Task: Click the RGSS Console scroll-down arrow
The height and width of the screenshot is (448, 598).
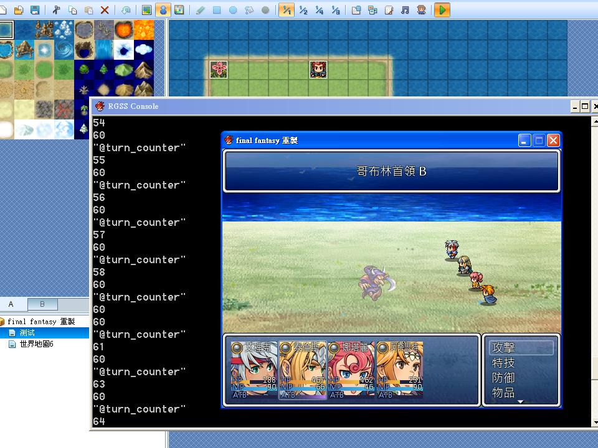Action: click(594, 422)
